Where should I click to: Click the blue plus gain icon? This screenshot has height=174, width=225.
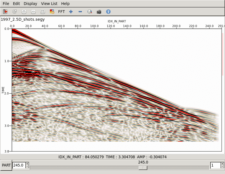[71, 12]
